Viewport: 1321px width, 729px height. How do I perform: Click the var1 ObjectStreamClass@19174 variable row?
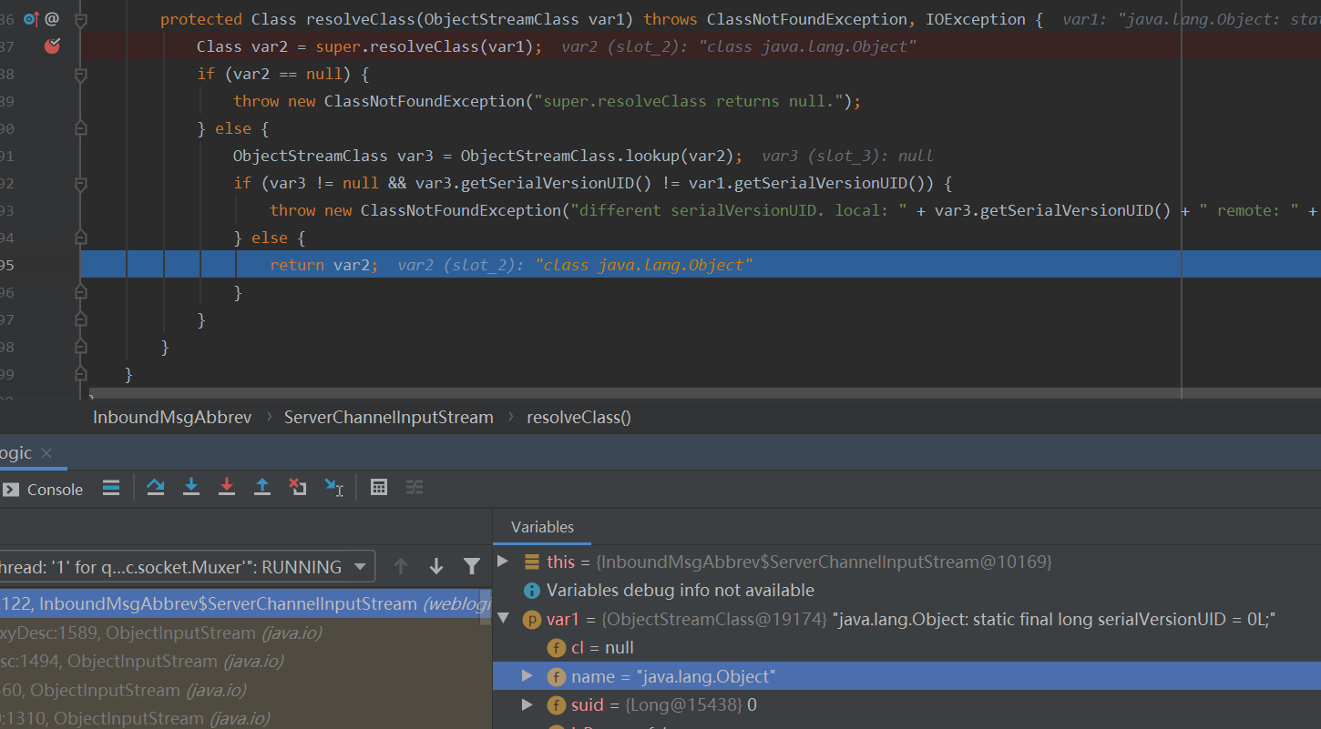[x=906, y=620]
